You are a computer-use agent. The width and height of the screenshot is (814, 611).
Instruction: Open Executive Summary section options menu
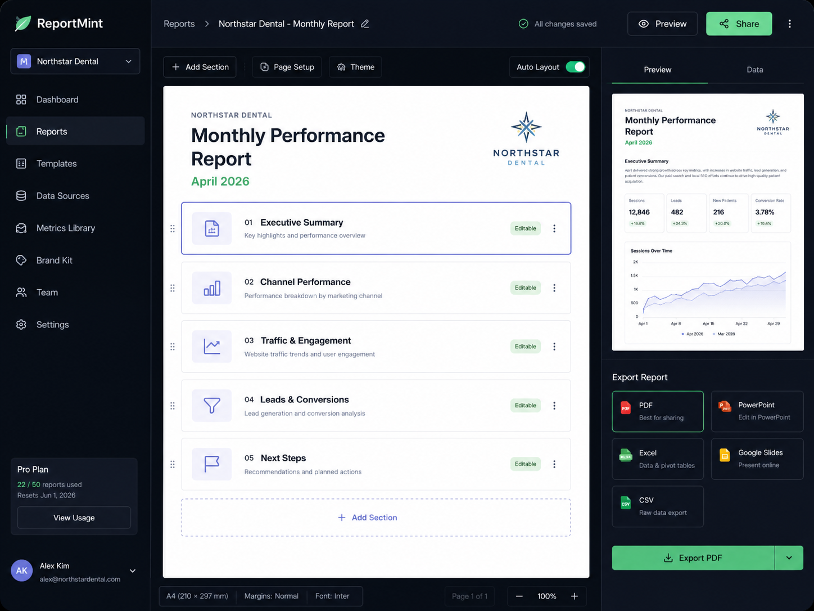coord(554,228)
